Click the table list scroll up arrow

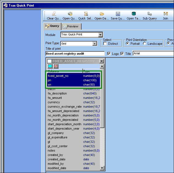tap(102, 66)
